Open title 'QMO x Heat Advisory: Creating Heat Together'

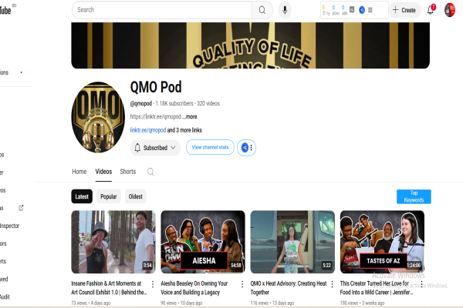click(x=289, y=288)
